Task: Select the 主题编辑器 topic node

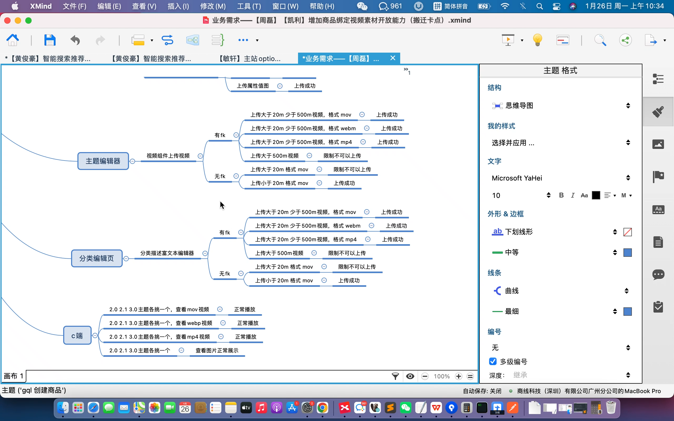Action: [103, 161]
